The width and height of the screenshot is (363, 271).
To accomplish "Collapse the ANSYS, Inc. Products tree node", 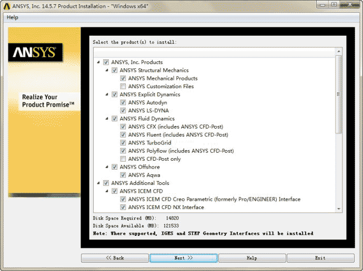I will point(98,62).
